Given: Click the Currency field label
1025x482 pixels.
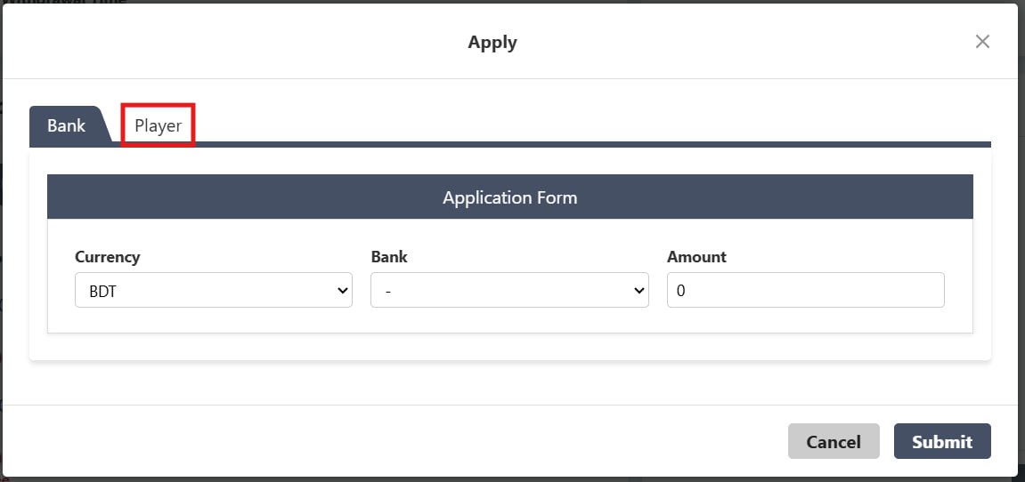Looking at the screenshot, I should point(108,257).
